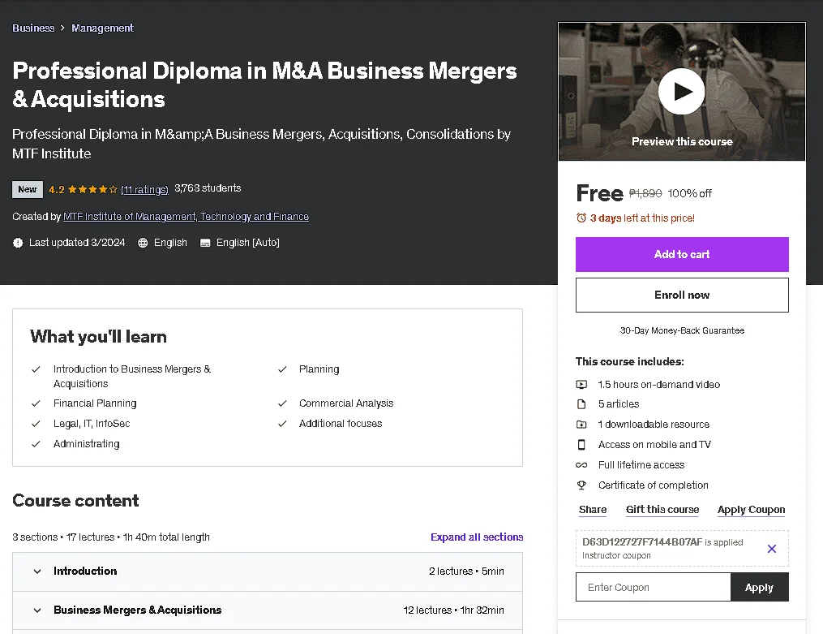Screen dimensions: 823x634
Task: Play the course preview video
Action: pyautogui.click(x=681, y=92)
